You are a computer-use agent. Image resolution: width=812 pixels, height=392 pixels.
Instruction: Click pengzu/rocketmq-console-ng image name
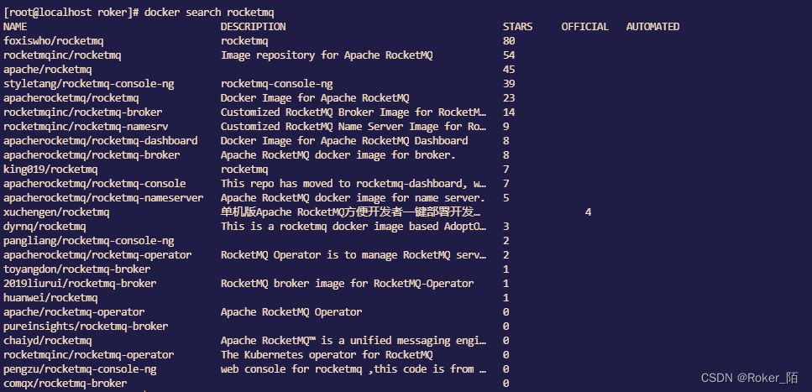coord(80,369)
